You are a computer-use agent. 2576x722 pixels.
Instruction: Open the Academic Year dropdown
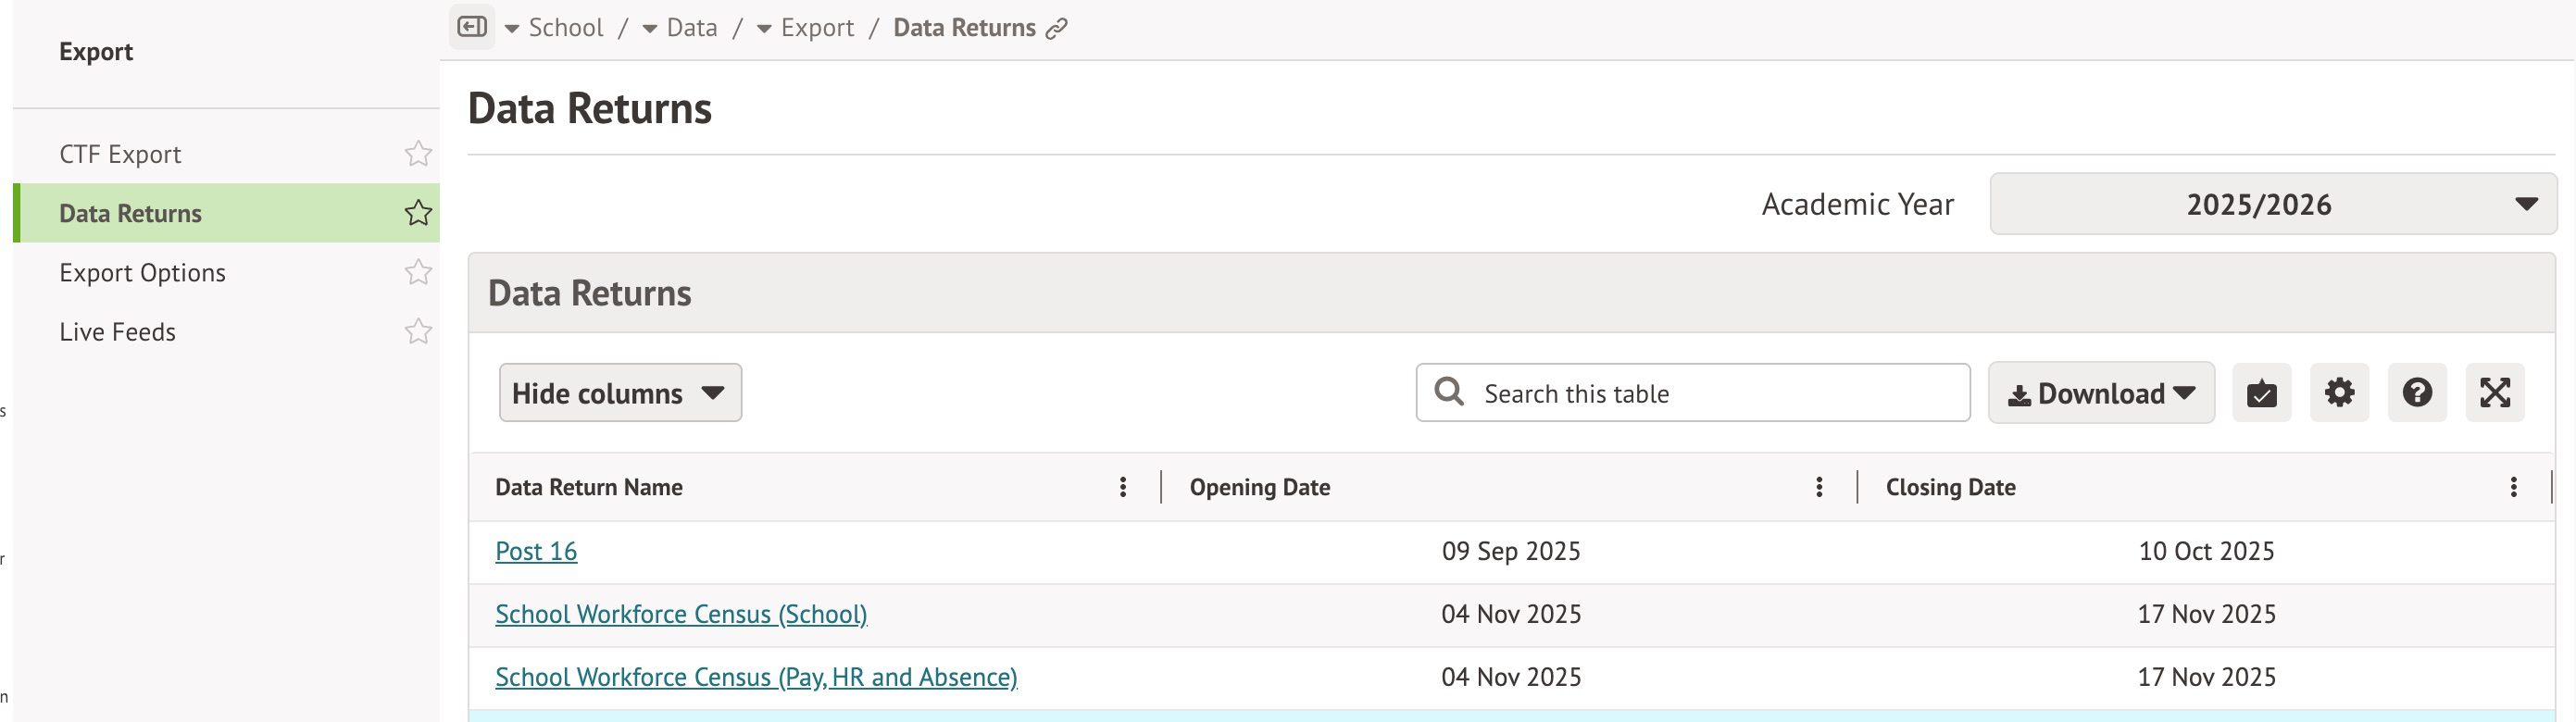2272,204
